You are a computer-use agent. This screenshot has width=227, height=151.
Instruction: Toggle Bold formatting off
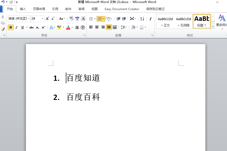pos(11,27)
